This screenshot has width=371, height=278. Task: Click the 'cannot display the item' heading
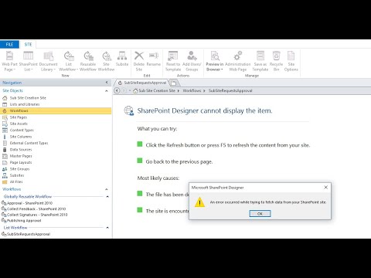(205, 110)
